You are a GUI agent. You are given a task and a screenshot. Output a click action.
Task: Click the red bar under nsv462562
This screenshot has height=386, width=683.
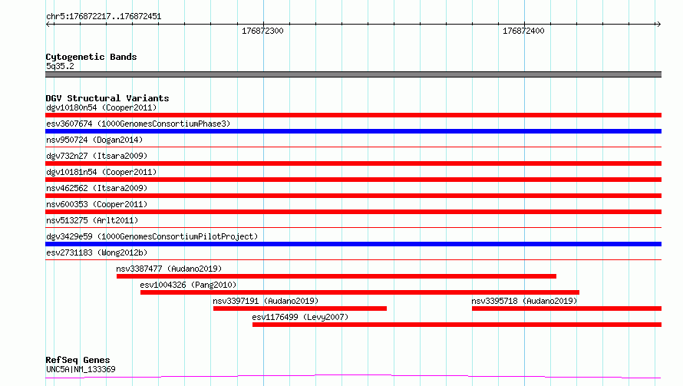[353, 196]
